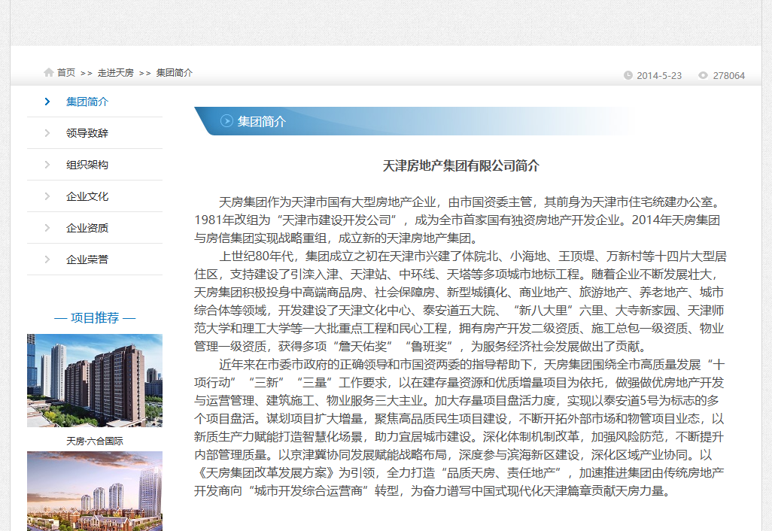
Task: Click the 集团简介 breadcrumb link
Action: click(175, 73)
